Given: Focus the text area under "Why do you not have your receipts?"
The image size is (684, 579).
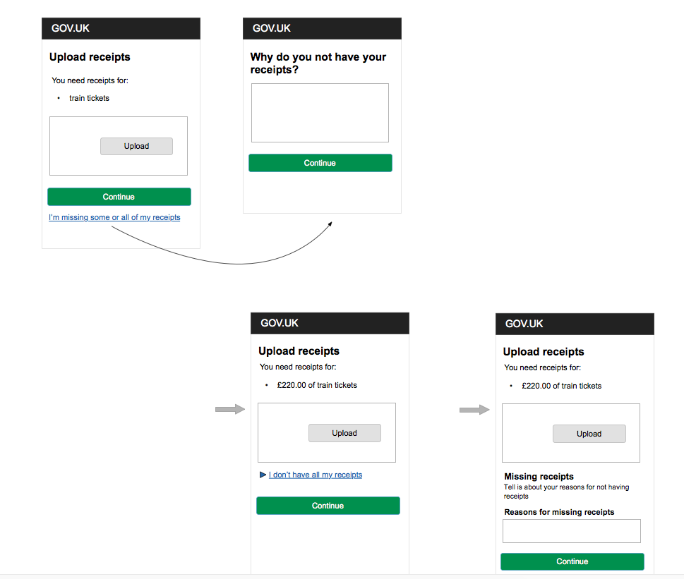Looking at the screenshot, I should pos(320,113).
